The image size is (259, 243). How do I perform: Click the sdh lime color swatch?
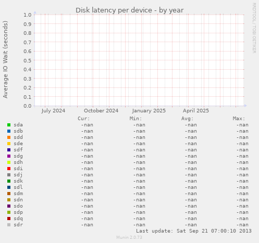coord(9,162)
